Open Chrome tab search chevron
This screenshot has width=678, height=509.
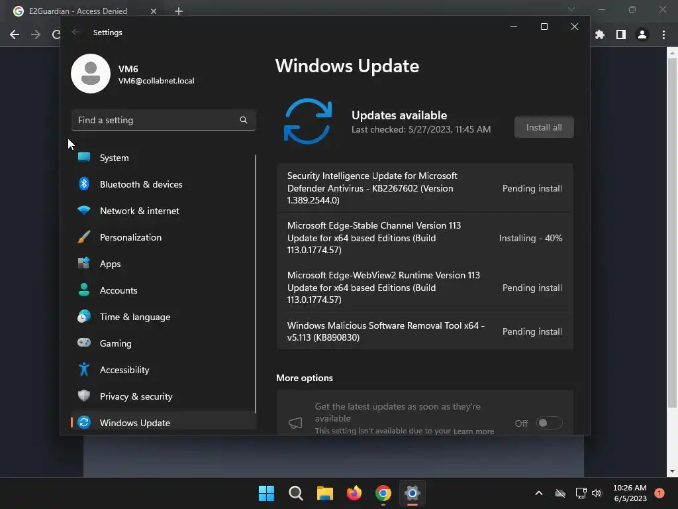pyautogui.click(x=571, y=9)
